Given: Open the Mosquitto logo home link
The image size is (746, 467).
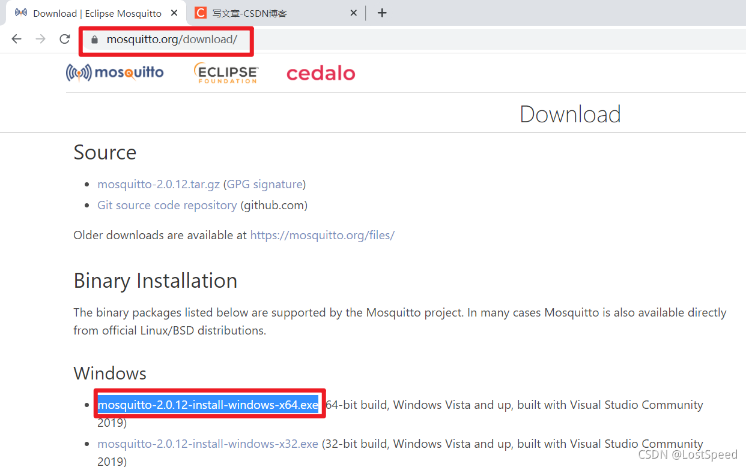Looking at the screenshot, I should pyautogui.click(x=115, y=73).
